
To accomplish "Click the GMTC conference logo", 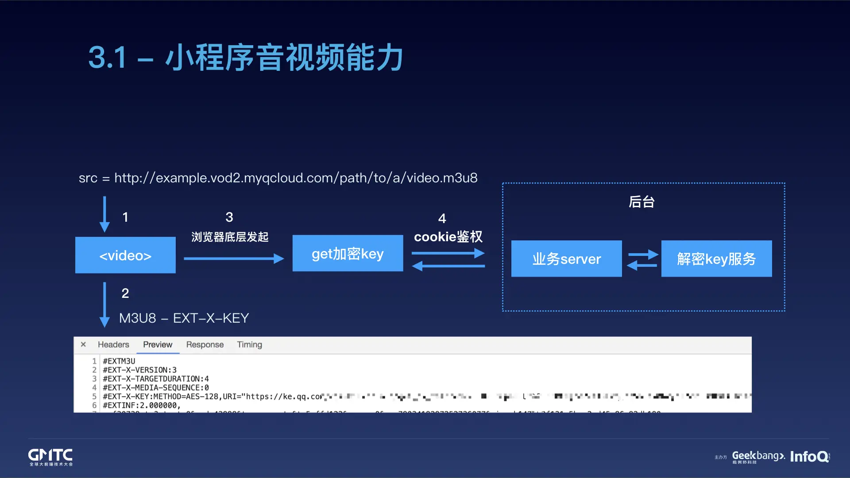I will pos(49,457).
